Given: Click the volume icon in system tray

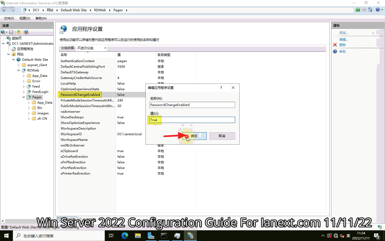Looking at the screenshot, I should [342, 236].
